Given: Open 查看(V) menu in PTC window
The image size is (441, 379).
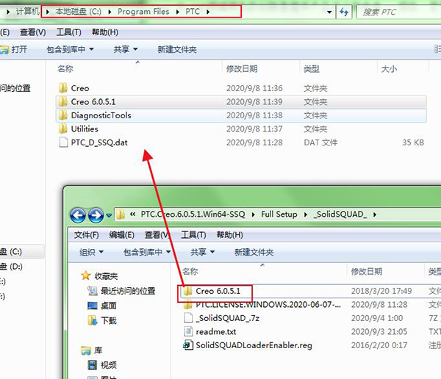Looking at the screenshot, I should pos(32,32).
